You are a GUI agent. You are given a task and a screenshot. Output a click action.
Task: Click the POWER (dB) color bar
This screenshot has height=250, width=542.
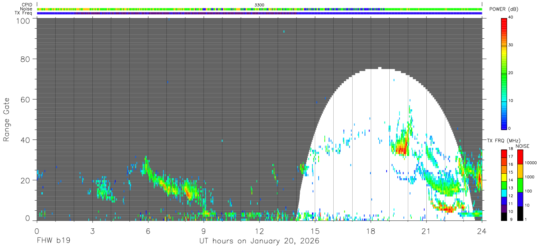pos(504,73)
